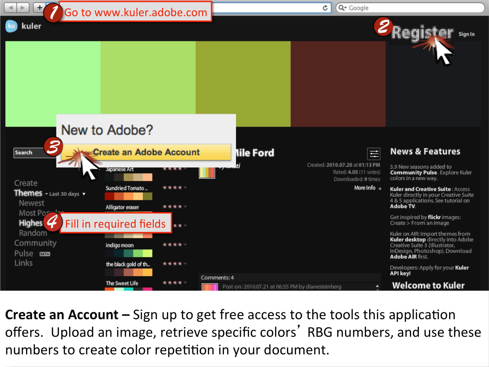
Task: Collapse the More Info section
Action: [x=367, y=188]
